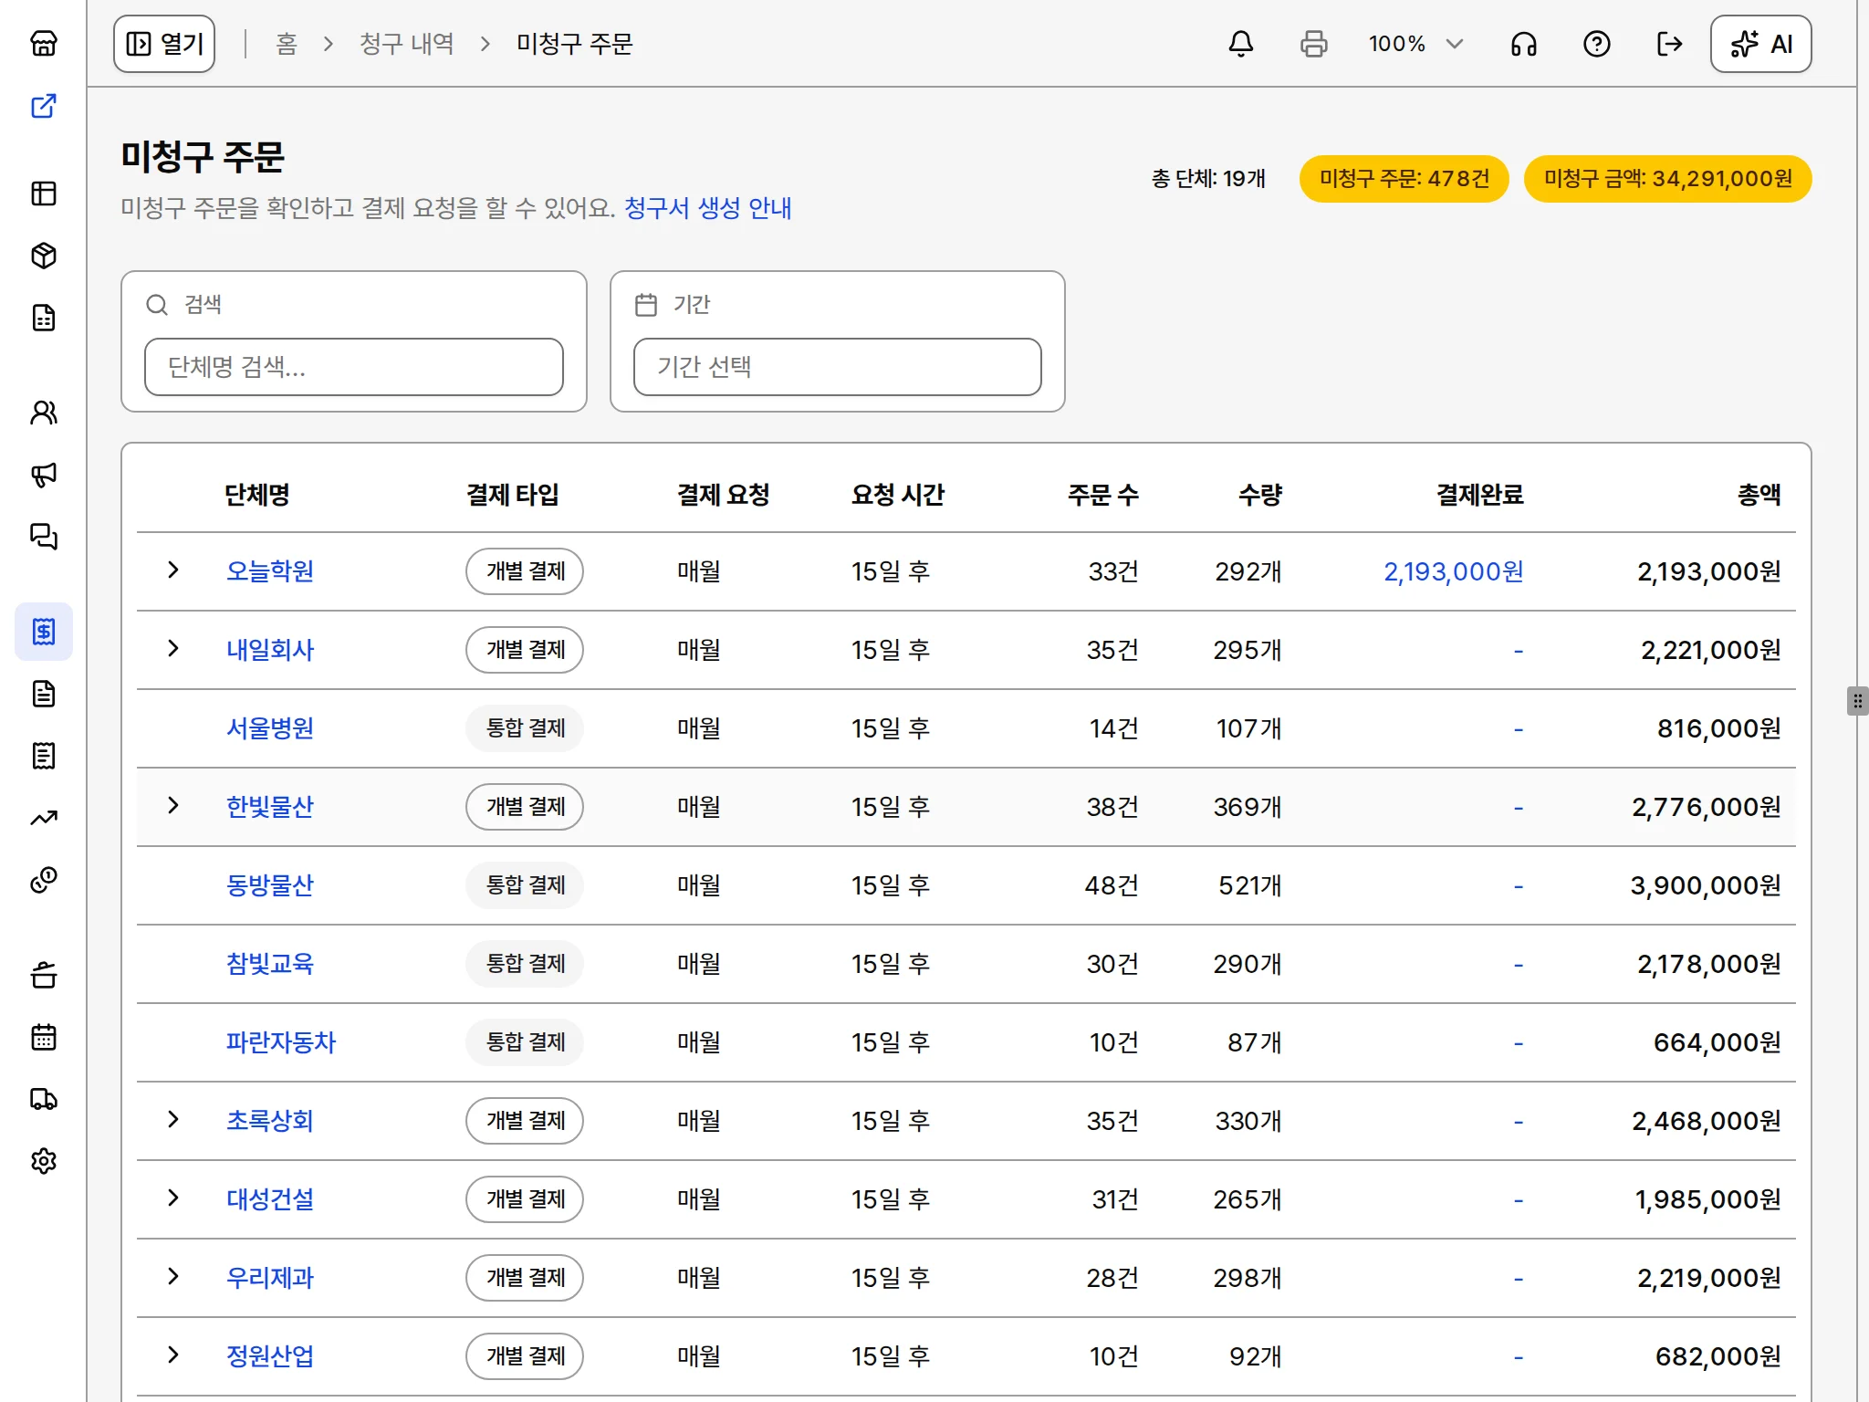
Task: Go to 청구 내역 breadcrumb
Action: 406,44
